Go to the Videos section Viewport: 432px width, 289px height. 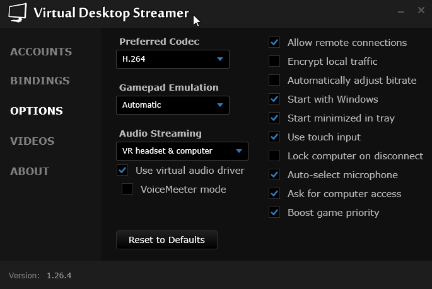pyautogui.click(x=32, y=141)
